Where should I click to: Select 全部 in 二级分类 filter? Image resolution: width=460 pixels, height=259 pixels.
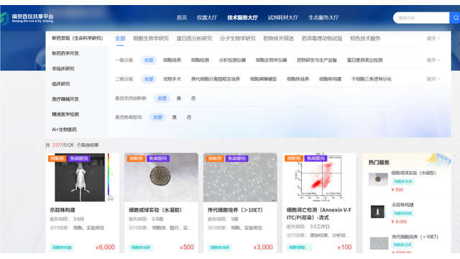[149, 79]
